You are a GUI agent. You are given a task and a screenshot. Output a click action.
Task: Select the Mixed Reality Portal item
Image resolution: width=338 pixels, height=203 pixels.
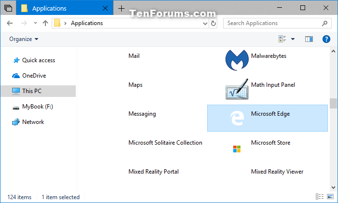click(154, 172)
